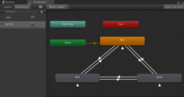
Task: Select the Jump state node
Action: (159, 78)
